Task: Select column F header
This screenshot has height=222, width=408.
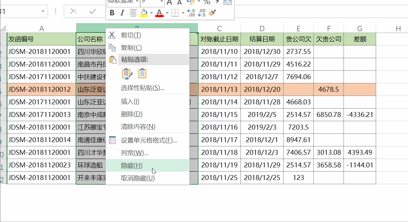Action: pyautogui.click(x=329, y=28)
